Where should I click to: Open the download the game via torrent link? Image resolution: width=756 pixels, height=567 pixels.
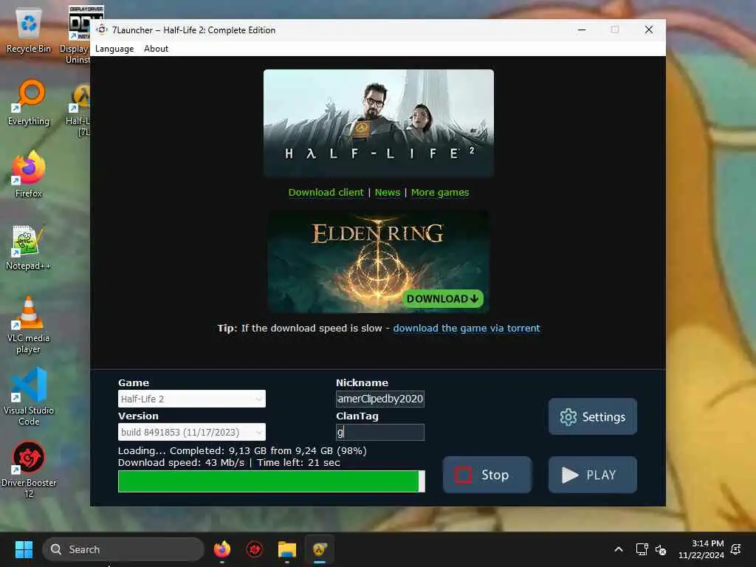click(x=467, y=329)
